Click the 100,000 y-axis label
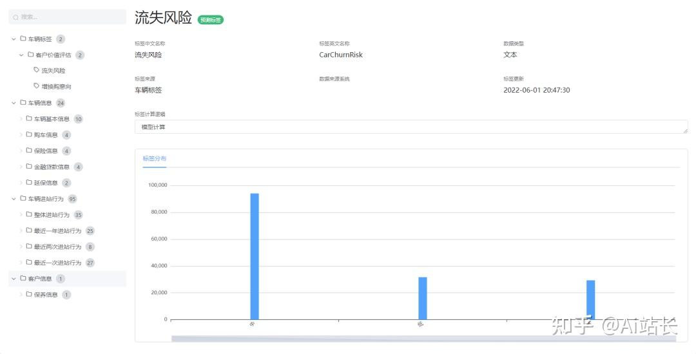Image resolution: width=696 pixels, height=354 pixels. click(158, 185)
